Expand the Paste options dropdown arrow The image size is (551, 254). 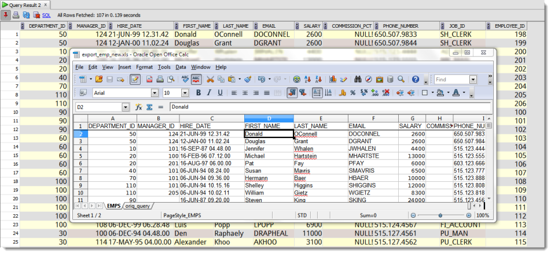pos(240,80)
